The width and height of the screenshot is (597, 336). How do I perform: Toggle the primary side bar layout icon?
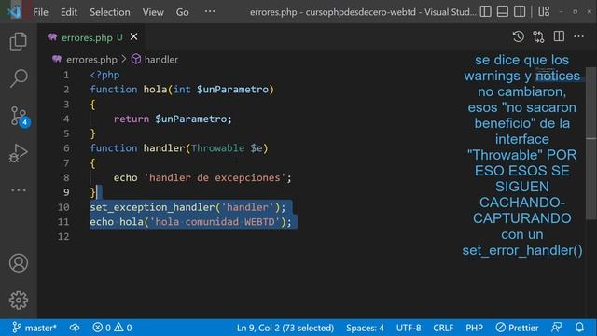pyautogui.click(x=485, y=11)
